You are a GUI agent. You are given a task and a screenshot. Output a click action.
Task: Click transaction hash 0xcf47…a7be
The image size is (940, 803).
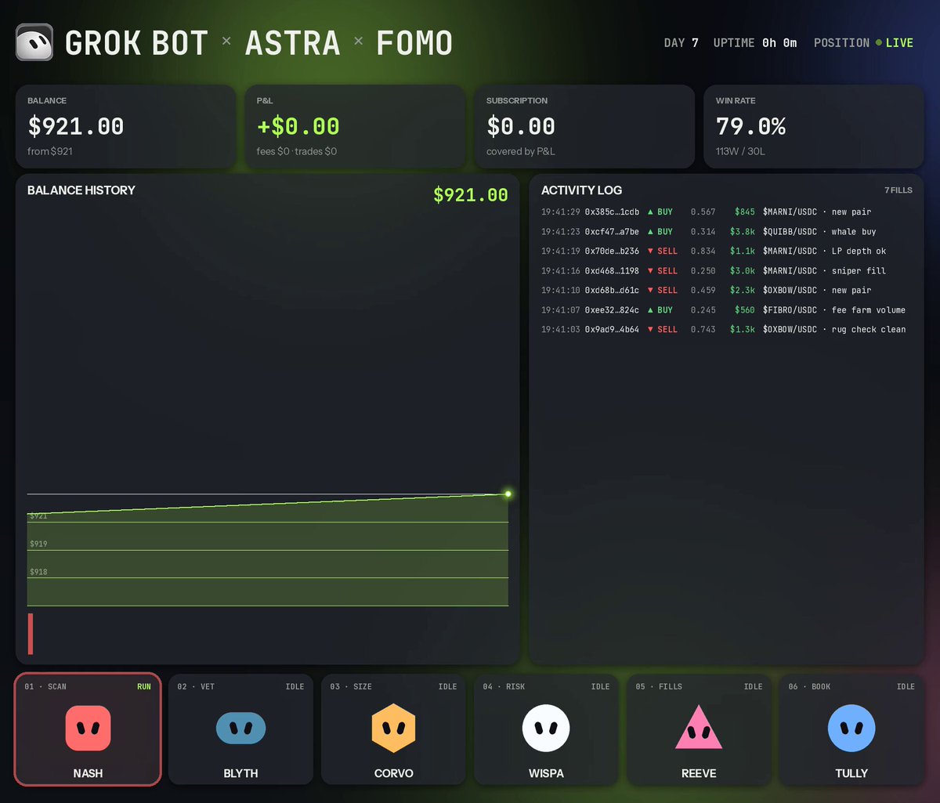coord(612,231)
